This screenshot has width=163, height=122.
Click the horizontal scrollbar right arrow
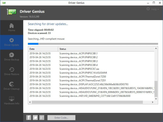point(152,102)
